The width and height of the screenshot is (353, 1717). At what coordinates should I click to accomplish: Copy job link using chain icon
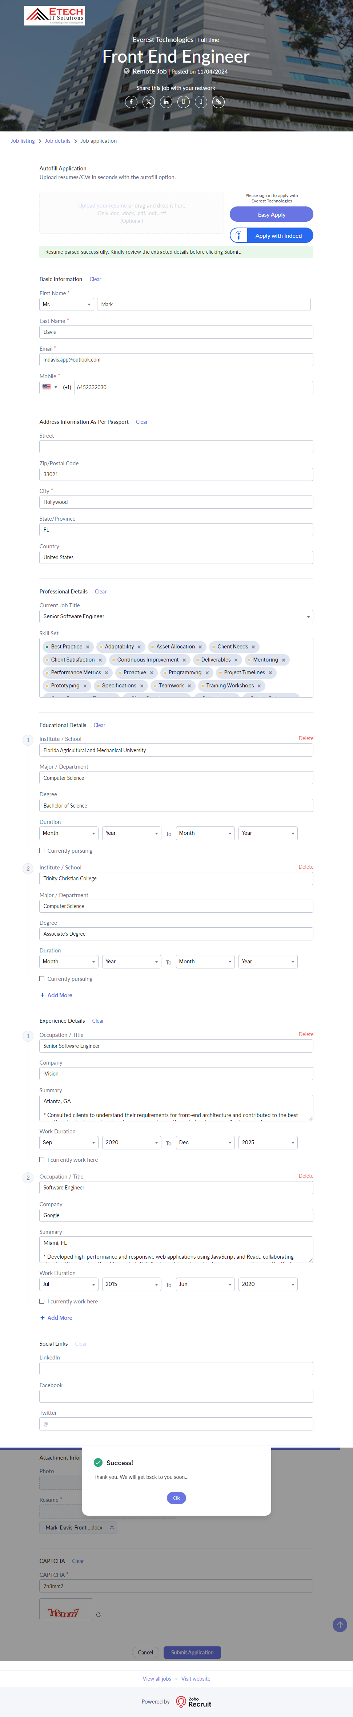pyautogui.click(x=218, y=102)
